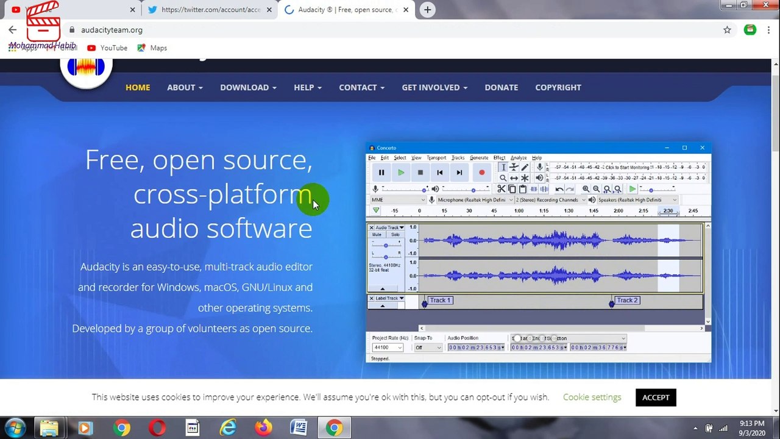The height and width of the screenshot is (439, 780).
Task: Open the MME audio host dropdown
Action: point(398,200)
